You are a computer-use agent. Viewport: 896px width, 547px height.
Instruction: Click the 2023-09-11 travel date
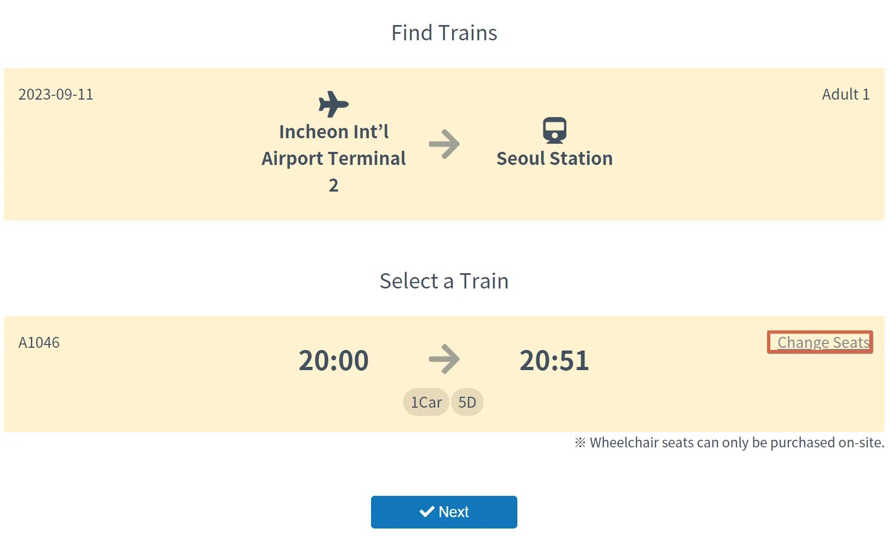pyautogui.click(x=56, y=95)
